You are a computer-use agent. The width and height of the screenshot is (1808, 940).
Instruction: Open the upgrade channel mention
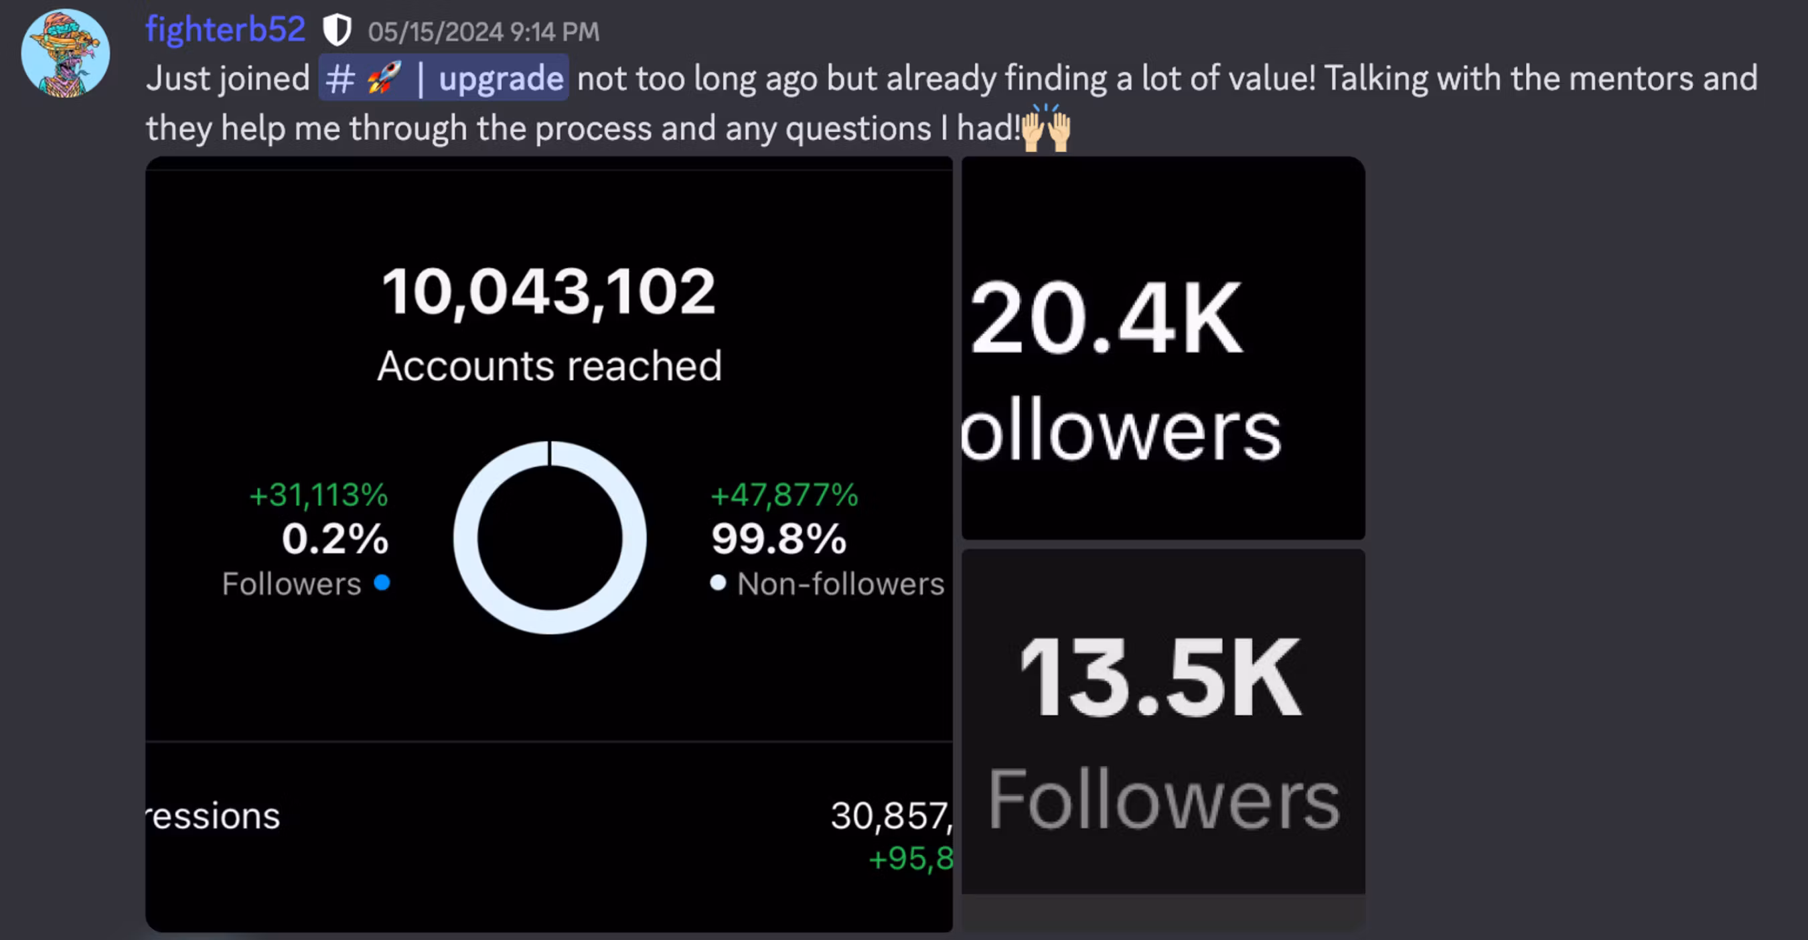[500, 78]
